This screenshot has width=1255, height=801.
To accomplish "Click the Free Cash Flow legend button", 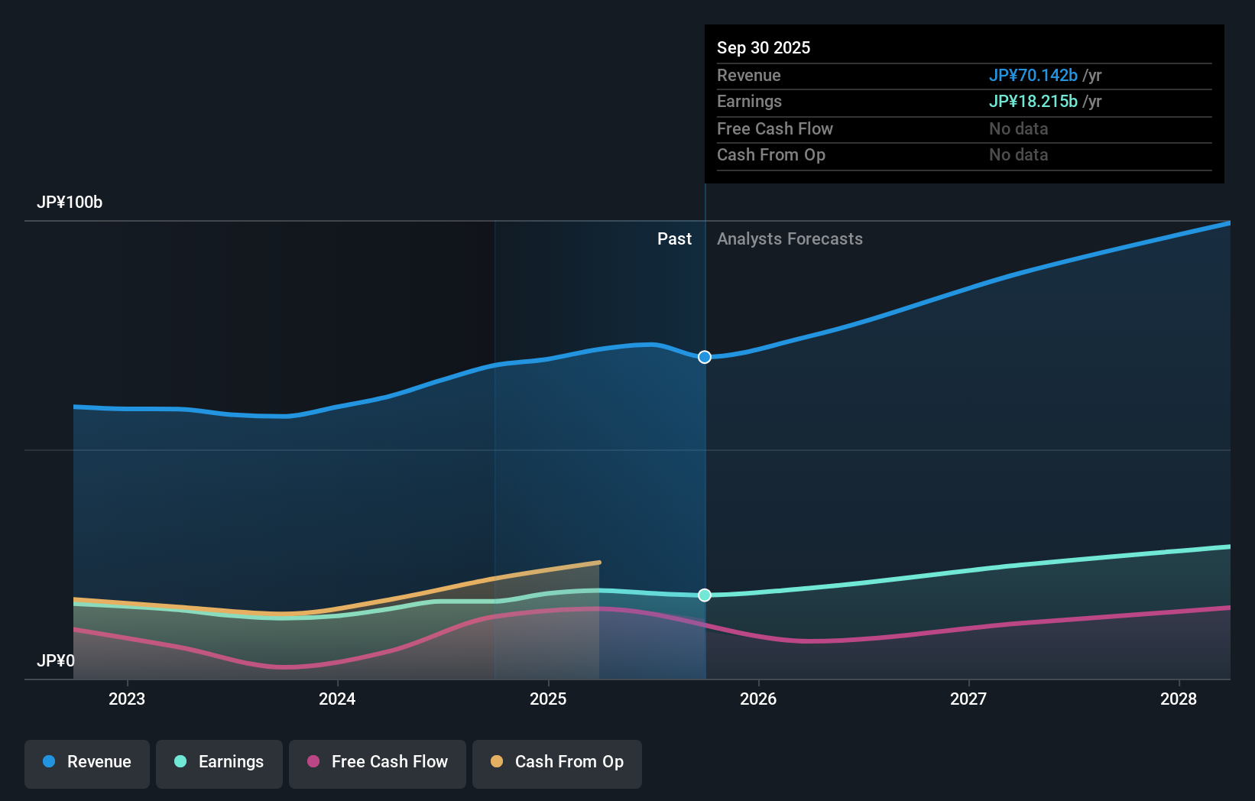I will click(x=377, y=762).
